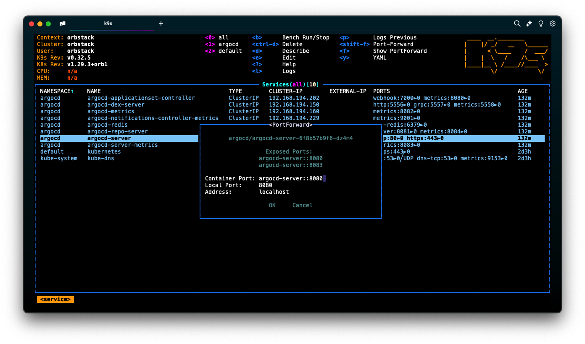Screen dimensions: 585x344
Task: Click the CLUSTER-IP column header
Action: 286,91
